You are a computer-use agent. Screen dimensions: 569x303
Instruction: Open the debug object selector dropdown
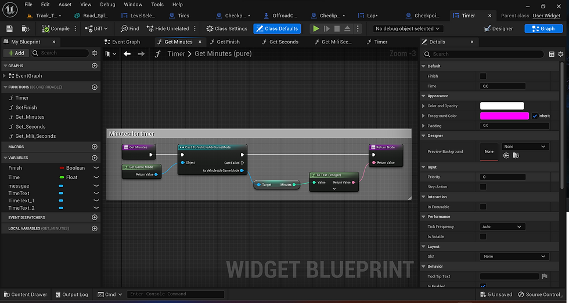(x=408, y=28)
